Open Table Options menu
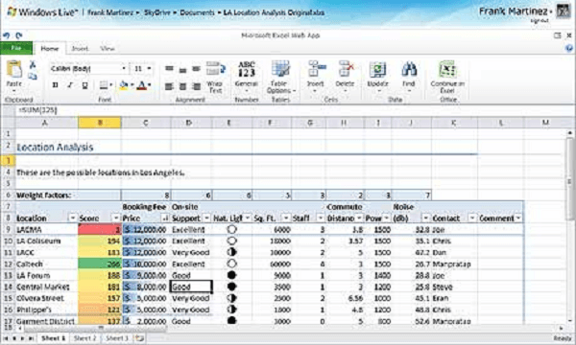Viewport: 576px width, 345px height. [281, 77]
